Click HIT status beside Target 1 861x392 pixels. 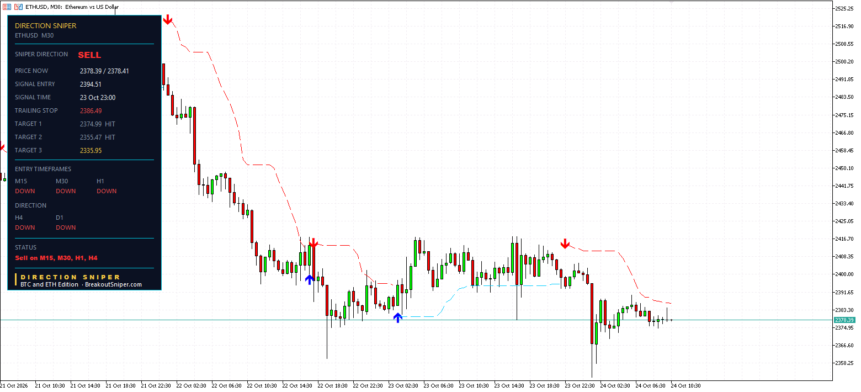point(110,124)
